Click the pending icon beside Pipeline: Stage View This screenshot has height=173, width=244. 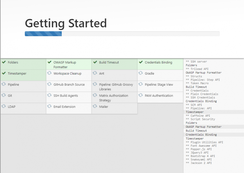(x=141, y=84)
